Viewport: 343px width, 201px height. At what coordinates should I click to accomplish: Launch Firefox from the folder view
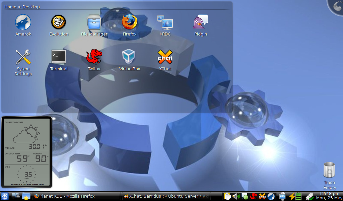(130, 22)
